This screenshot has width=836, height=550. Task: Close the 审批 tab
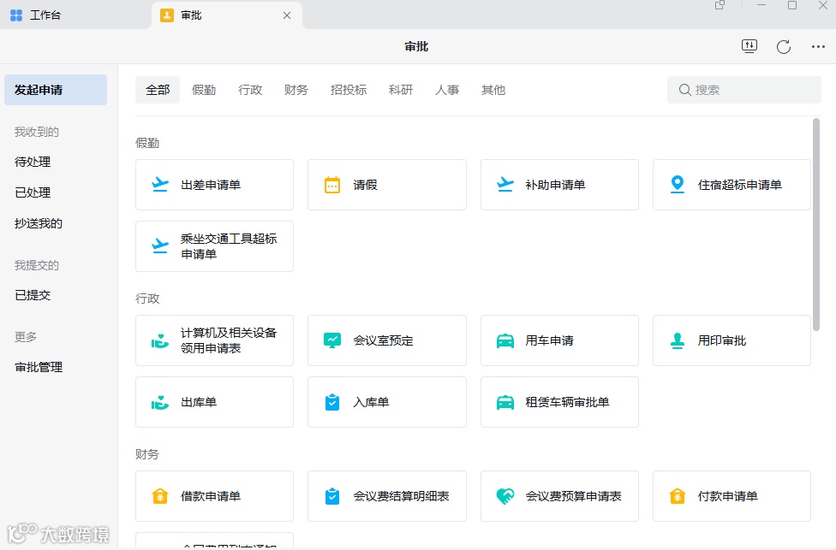287,15
